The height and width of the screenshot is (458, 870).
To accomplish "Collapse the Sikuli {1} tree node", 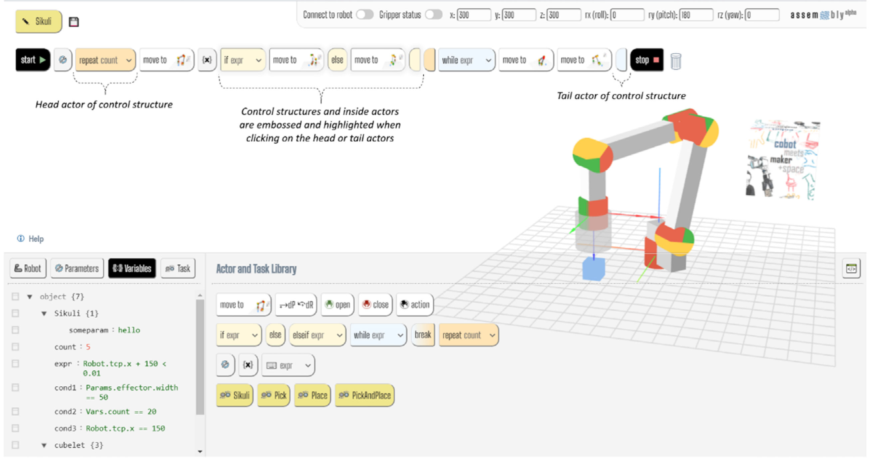I will point(44,313).
